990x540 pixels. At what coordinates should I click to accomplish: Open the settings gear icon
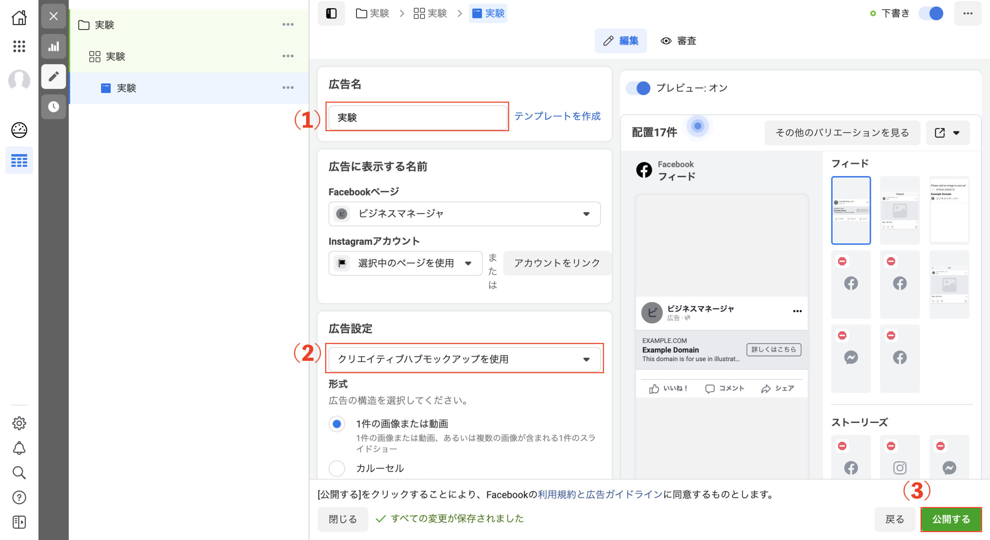pos(19,423)
